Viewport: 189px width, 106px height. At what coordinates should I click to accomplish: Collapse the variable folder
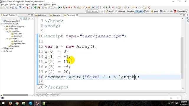coord(7,39)
